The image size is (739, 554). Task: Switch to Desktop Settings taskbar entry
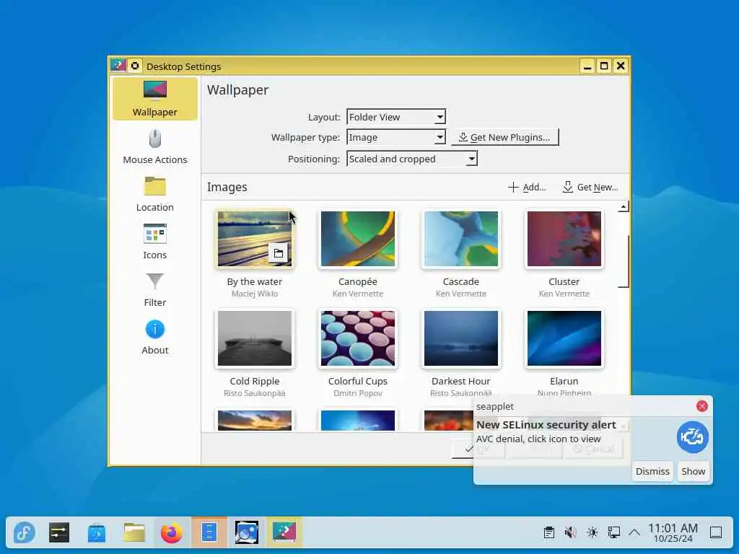point(284,533)
